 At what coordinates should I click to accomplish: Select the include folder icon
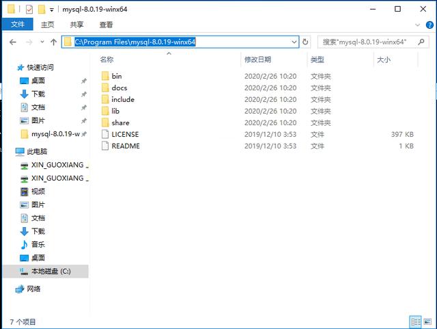point(105,99)
